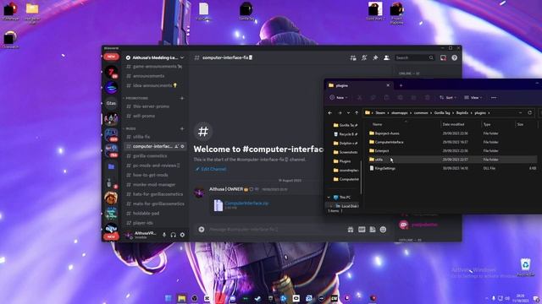
Task: Open sticker picker in Discord message bar
Action: pos(373,230)
